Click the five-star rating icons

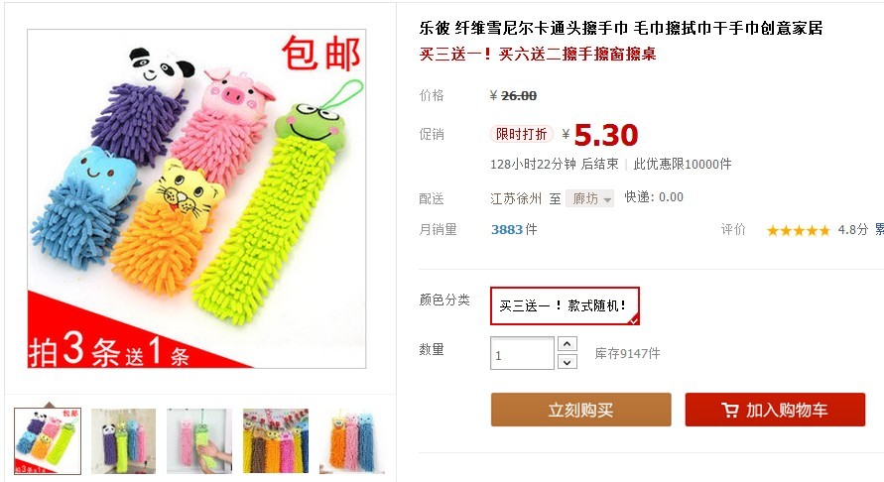799,230
